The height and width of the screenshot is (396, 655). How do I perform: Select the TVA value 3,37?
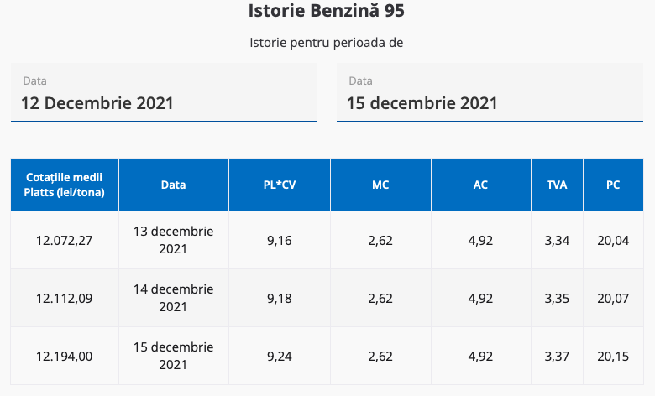pos(557,356)
